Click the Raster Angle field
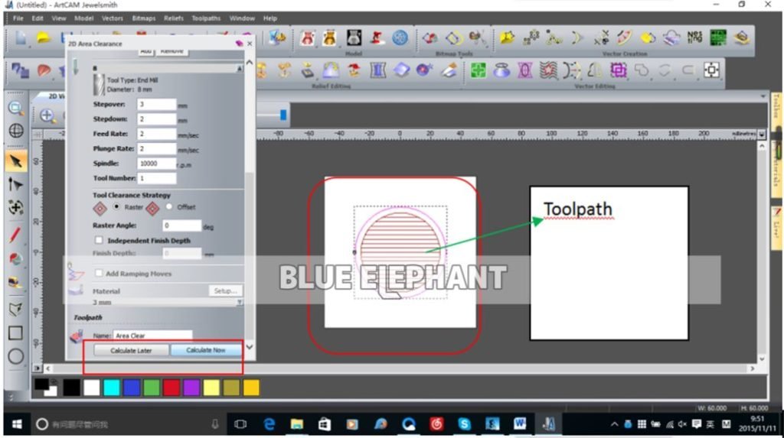The width and height of the screenshot is (784, 438). coord(182,225)
